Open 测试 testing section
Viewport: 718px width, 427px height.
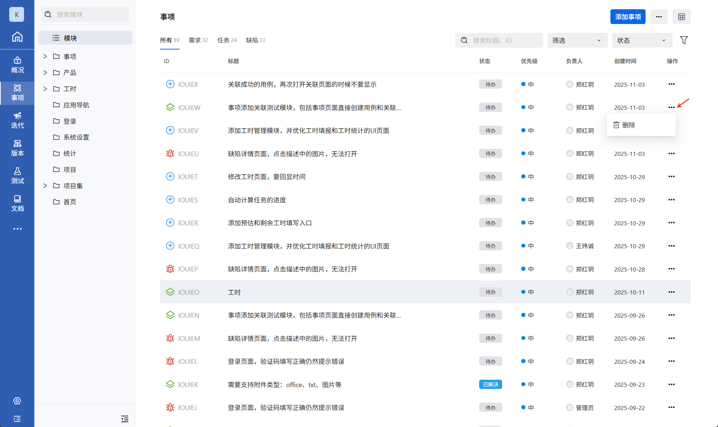point(17,176)
